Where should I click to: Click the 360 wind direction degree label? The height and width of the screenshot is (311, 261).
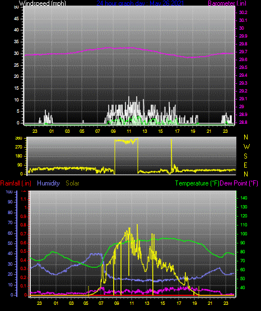[x=18, y=138]
